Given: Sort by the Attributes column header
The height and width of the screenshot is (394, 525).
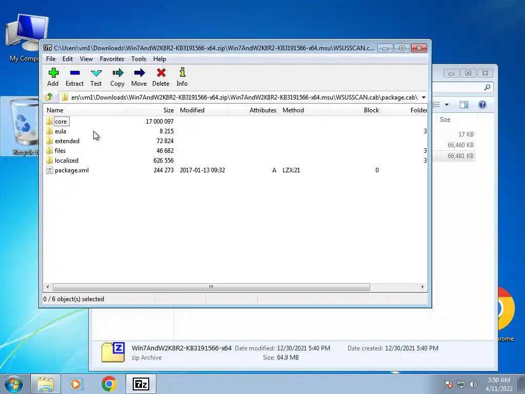Looking at the screenshot, I should pyautogui.click(x=253, y=110).
